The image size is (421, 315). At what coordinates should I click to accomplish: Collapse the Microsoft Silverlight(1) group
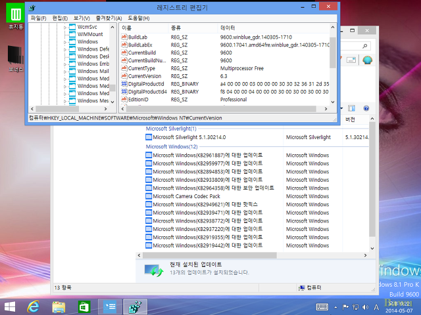click(x=171, y=129)
